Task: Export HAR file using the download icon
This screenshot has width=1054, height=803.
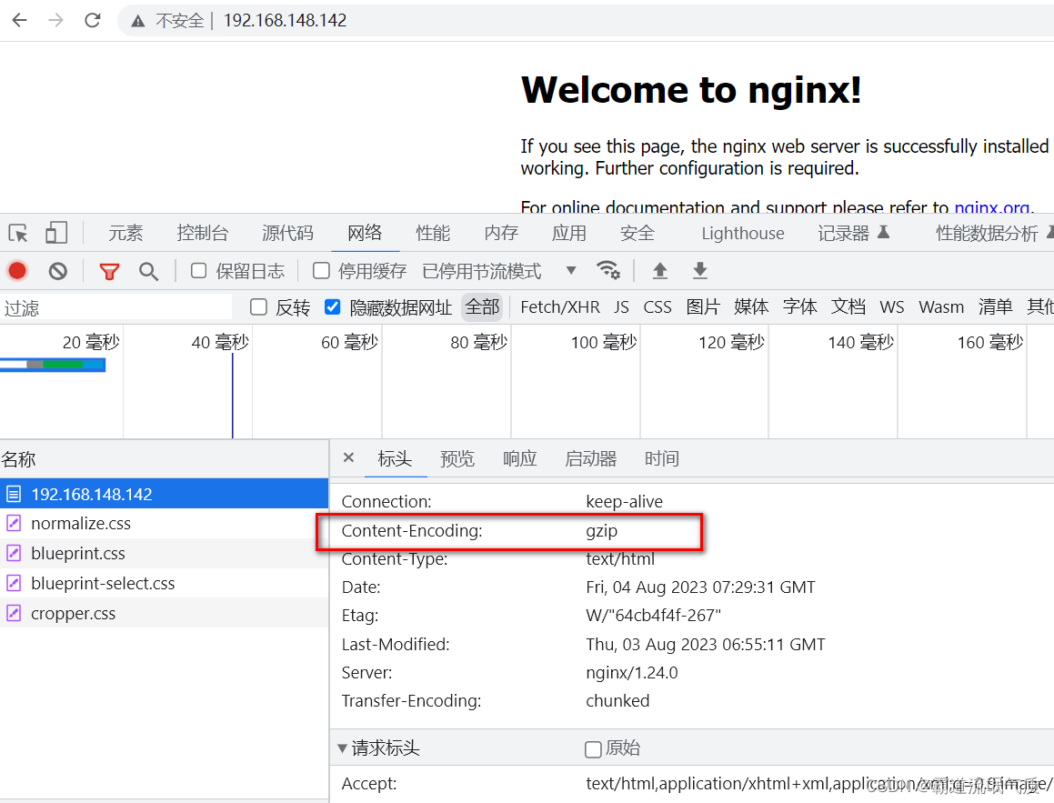Action: (x=698, y=270)
